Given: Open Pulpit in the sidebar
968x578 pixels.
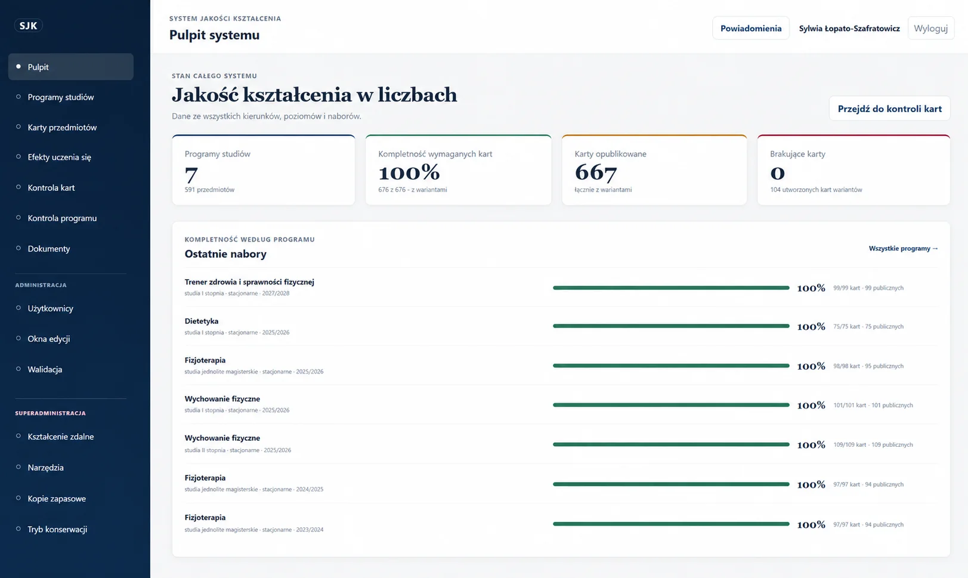Looking at the screenshot, I should click(70, 67).
